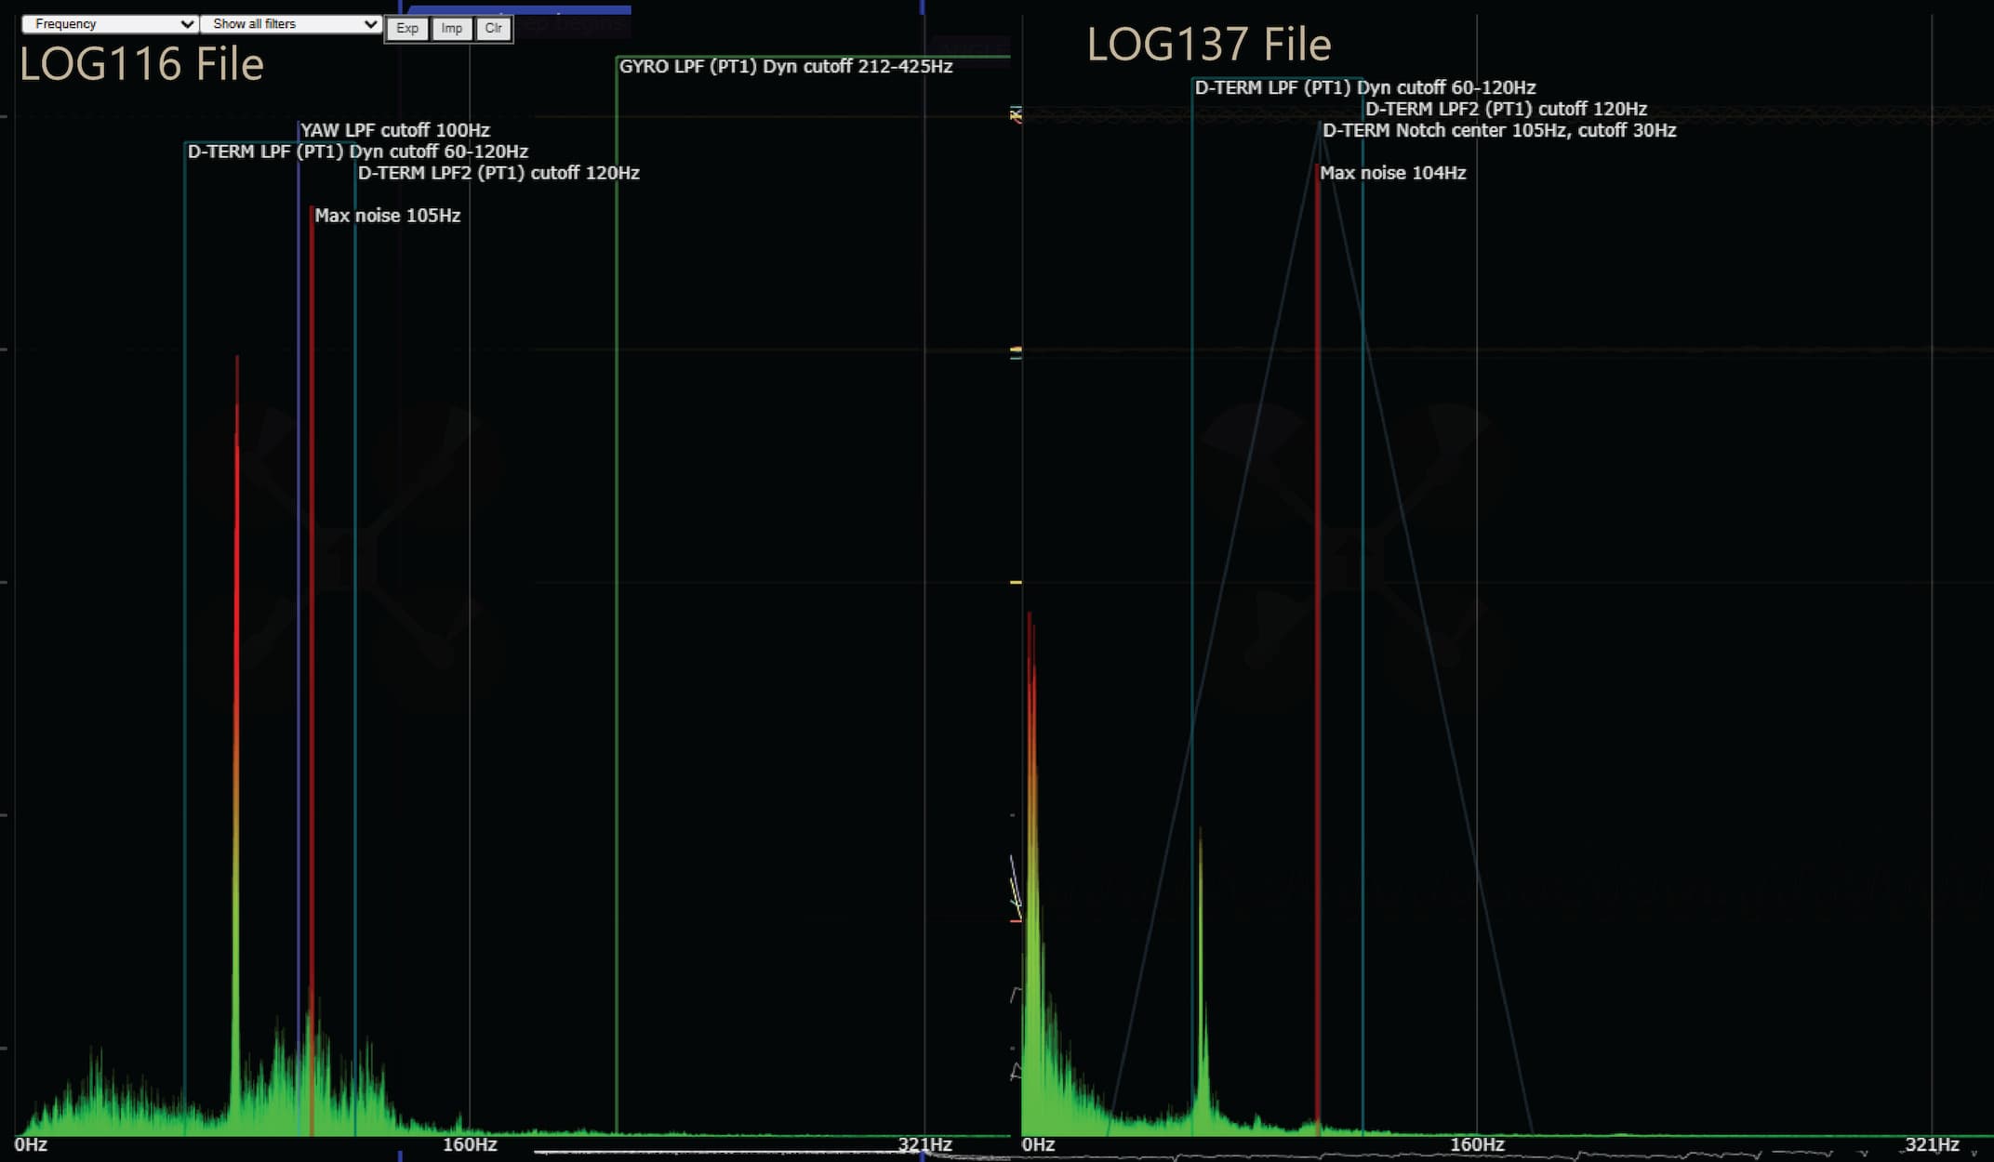Click the LOG137 File title text

point(1208,46)
